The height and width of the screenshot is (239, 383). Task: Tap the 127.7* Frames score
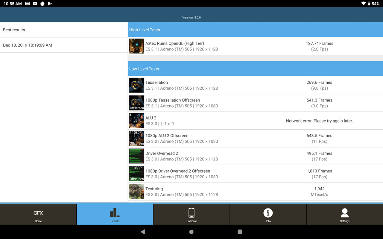(x=319, y=43)
